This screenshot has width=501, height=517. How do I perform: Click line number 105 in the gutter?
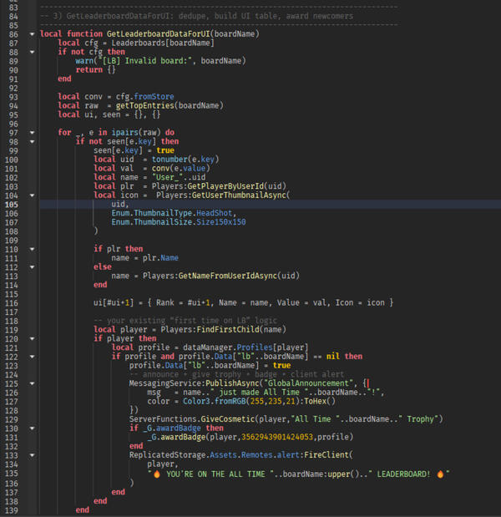point(11,205)
